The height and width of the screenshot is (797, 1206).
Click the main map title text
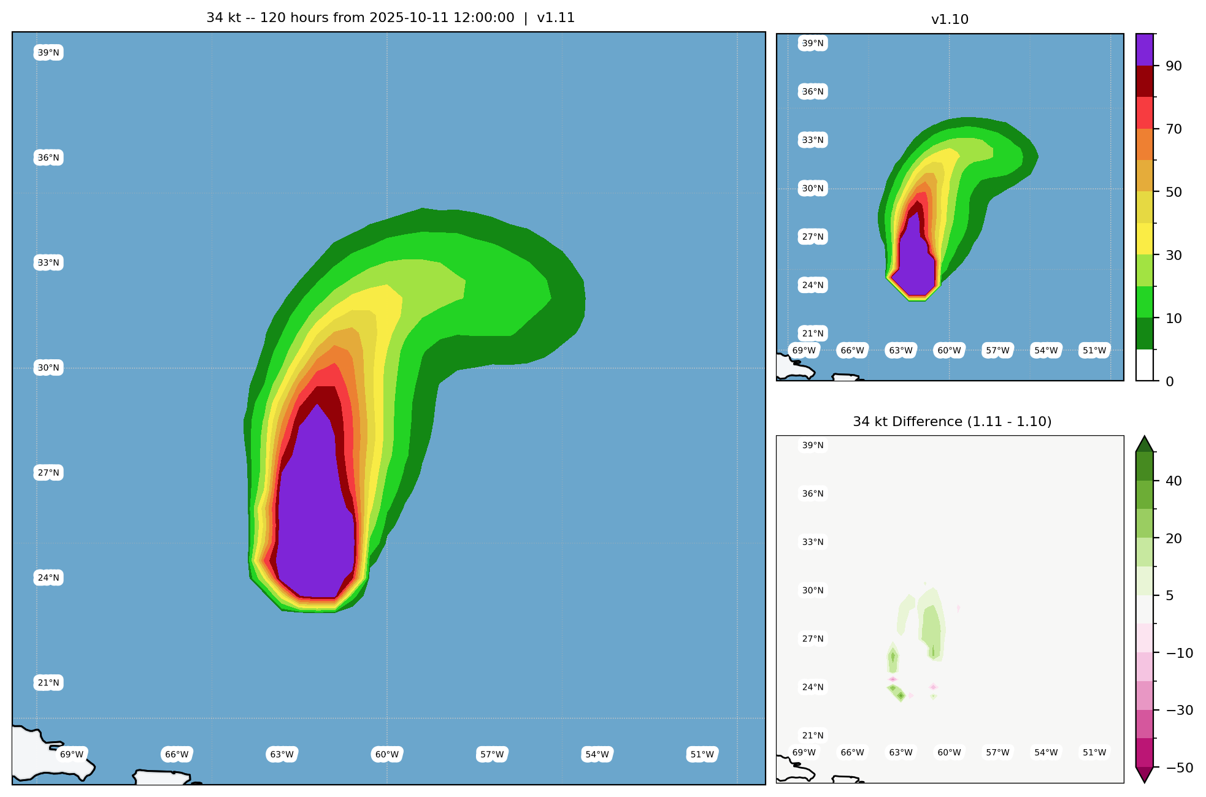click(390, 18)
